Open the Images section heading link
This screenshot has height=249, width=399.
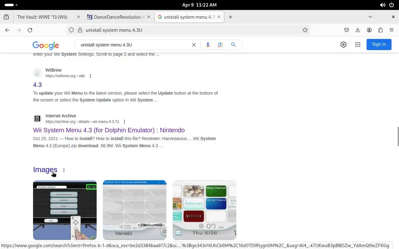(x=45, y=170)
